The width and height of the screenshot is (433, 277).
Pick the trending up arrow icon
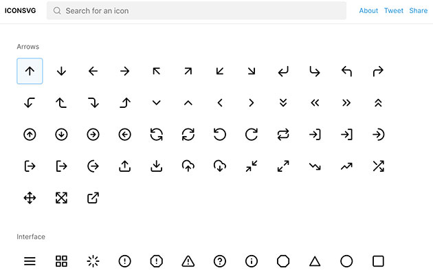tap(346, 166)
